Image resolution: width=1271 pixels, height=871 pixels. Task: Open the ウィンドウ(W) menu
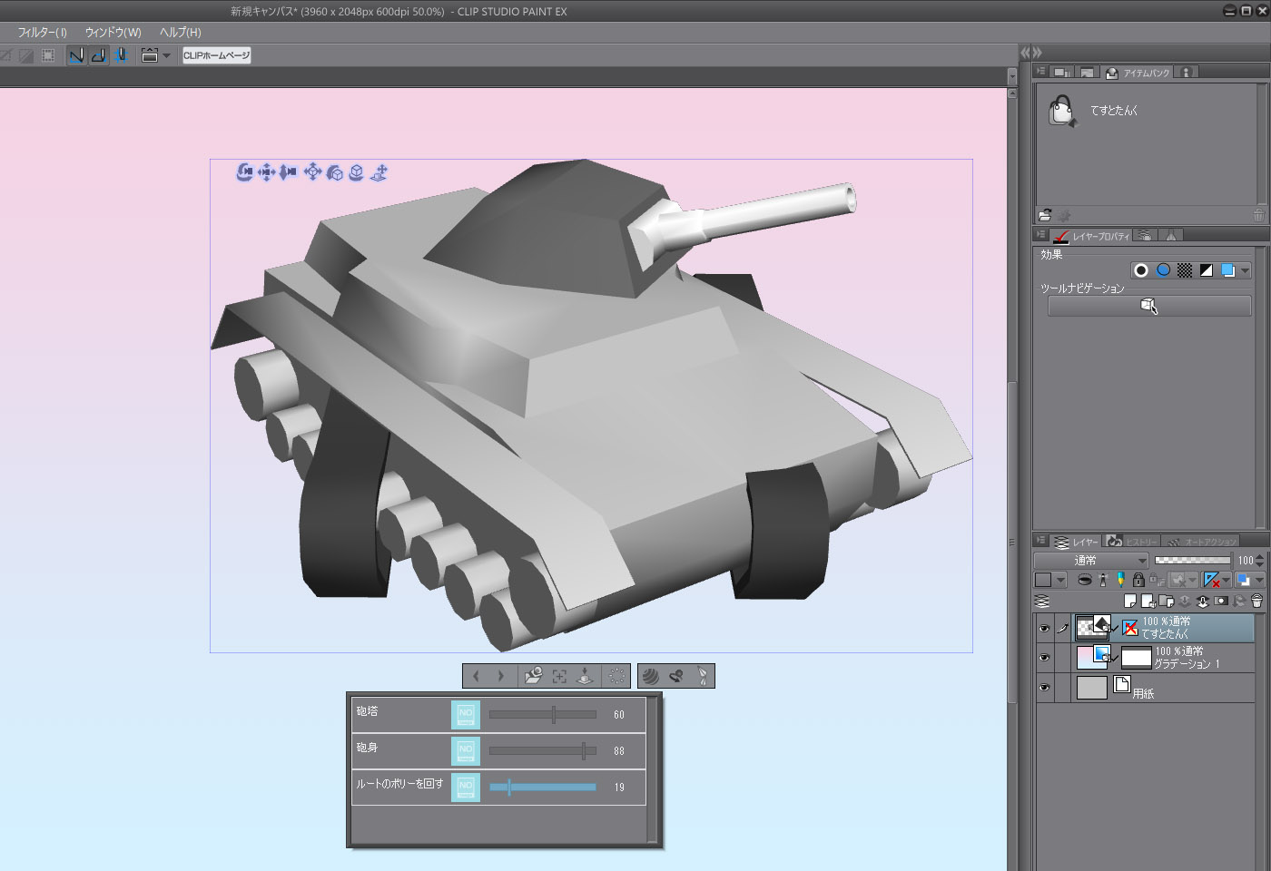[x=113, y=32]
